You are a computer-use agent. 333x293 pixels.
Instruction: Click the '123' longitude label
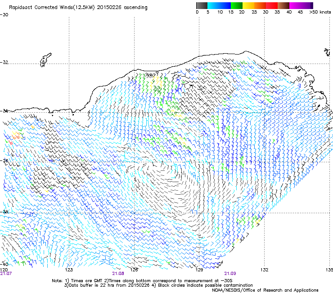tap(69, 270)
